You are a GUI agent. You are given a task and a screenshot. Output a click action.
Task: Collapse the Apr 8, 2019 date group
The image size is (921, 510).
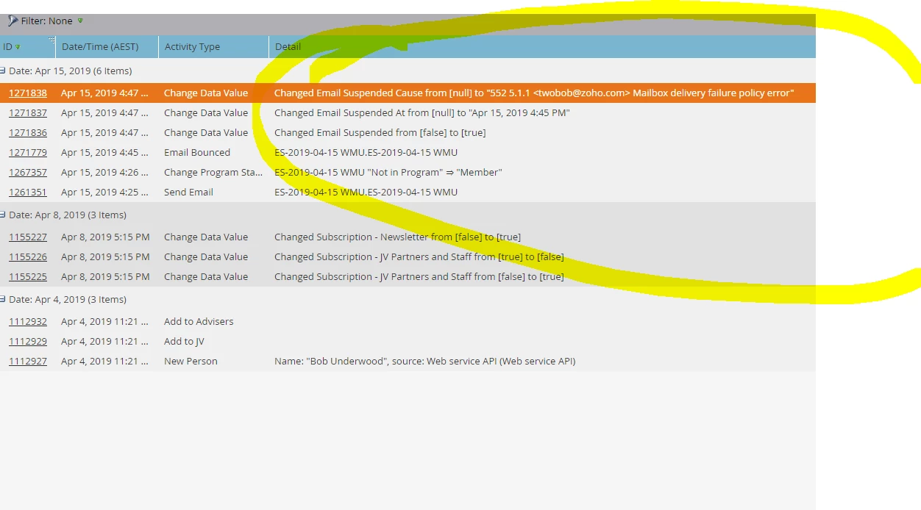pos(3,215)
